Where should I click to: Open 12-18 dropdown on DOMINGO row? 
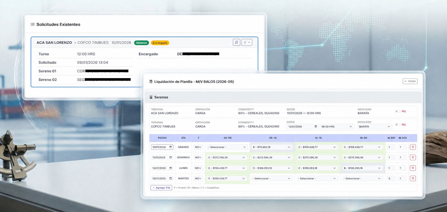[317, 157]
